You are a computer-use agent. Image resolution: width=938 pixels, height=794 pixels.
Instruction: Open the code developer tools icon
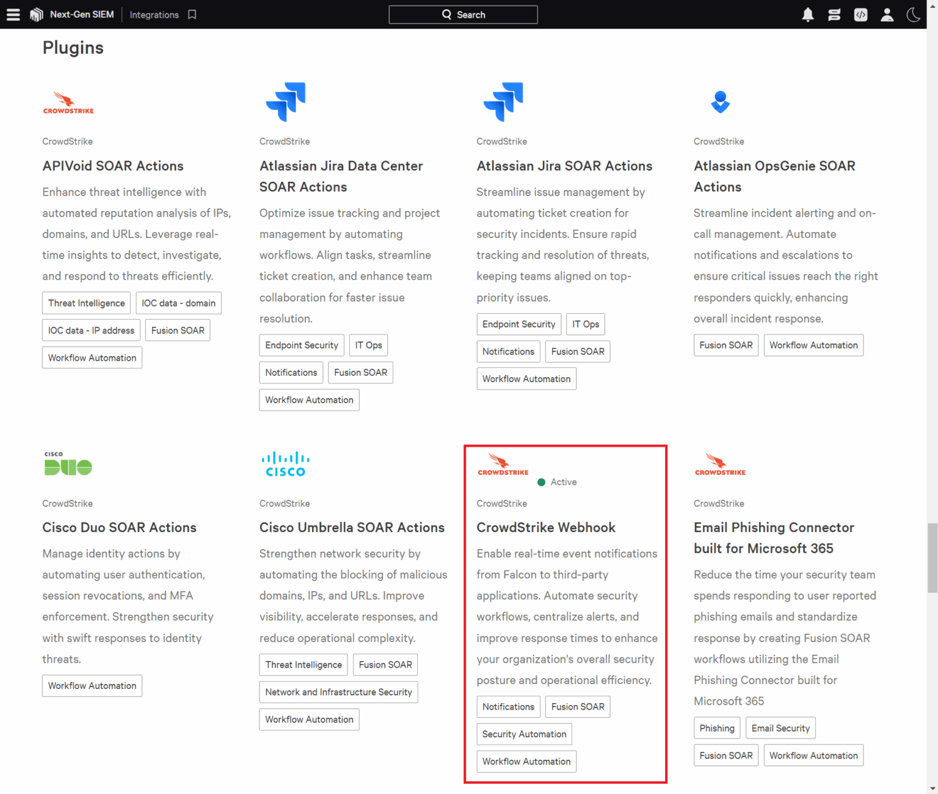(860, 15)
